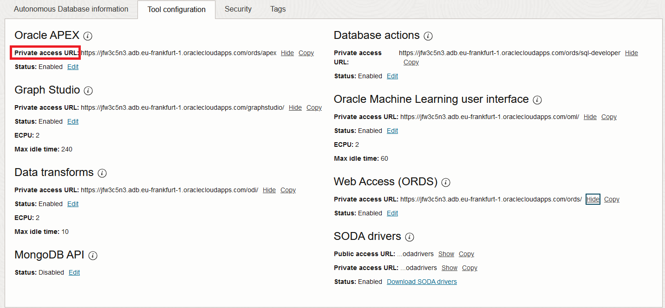The width and height of the screenshot is (665, 308).
Task: Edit the Oracle Machine Learning status
Action: (x=392, y=131)
